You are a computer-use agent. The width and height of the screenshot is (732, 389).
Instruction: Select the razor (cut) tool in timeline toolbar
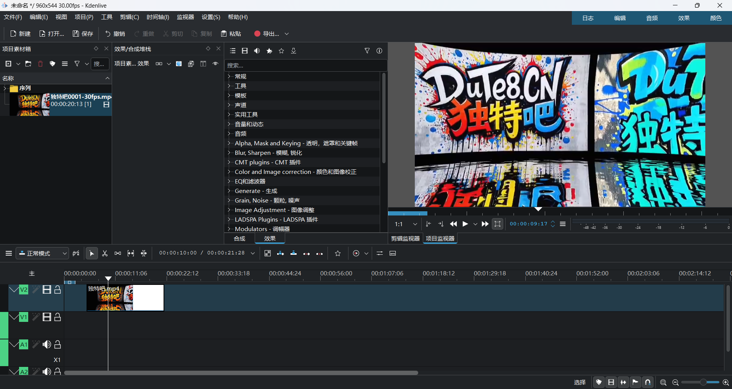[105, 253]
